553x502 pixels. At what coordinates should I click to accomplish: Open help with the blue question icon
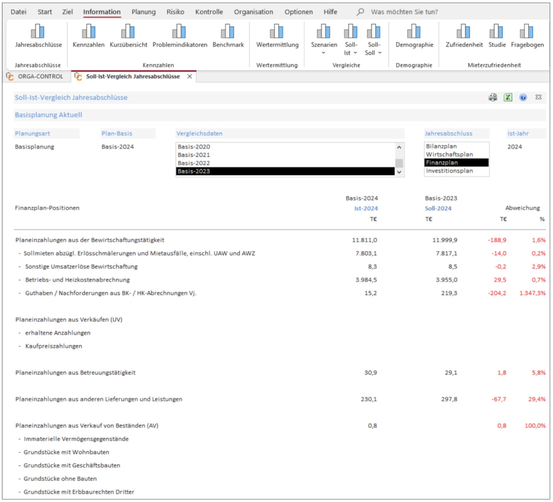click(x=523, y=98)
